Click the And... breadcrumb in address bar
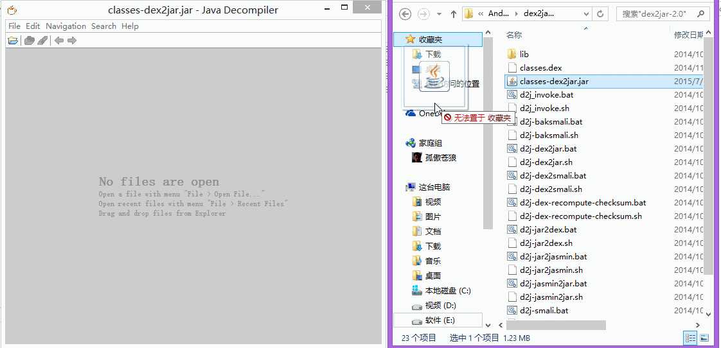 pyautogui.click(x=499, y=13)
